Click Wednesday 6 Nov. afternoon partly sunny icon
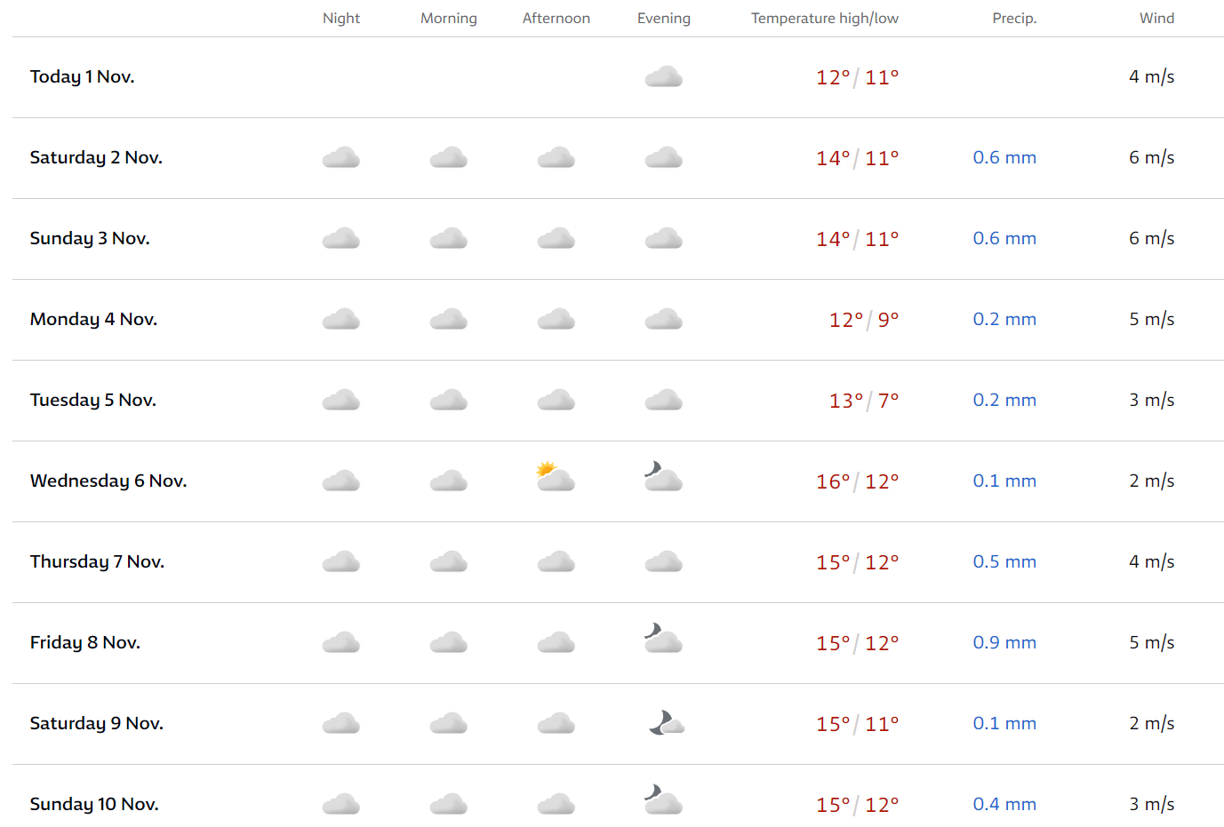1224x827 pixels. pyautogui.click(x=556, y=478)
